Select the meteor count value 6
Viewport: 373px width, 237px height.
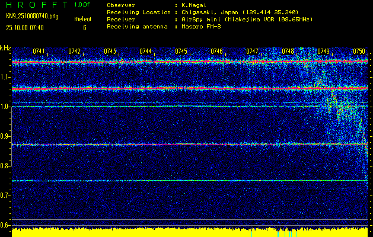tap(84, 27)
